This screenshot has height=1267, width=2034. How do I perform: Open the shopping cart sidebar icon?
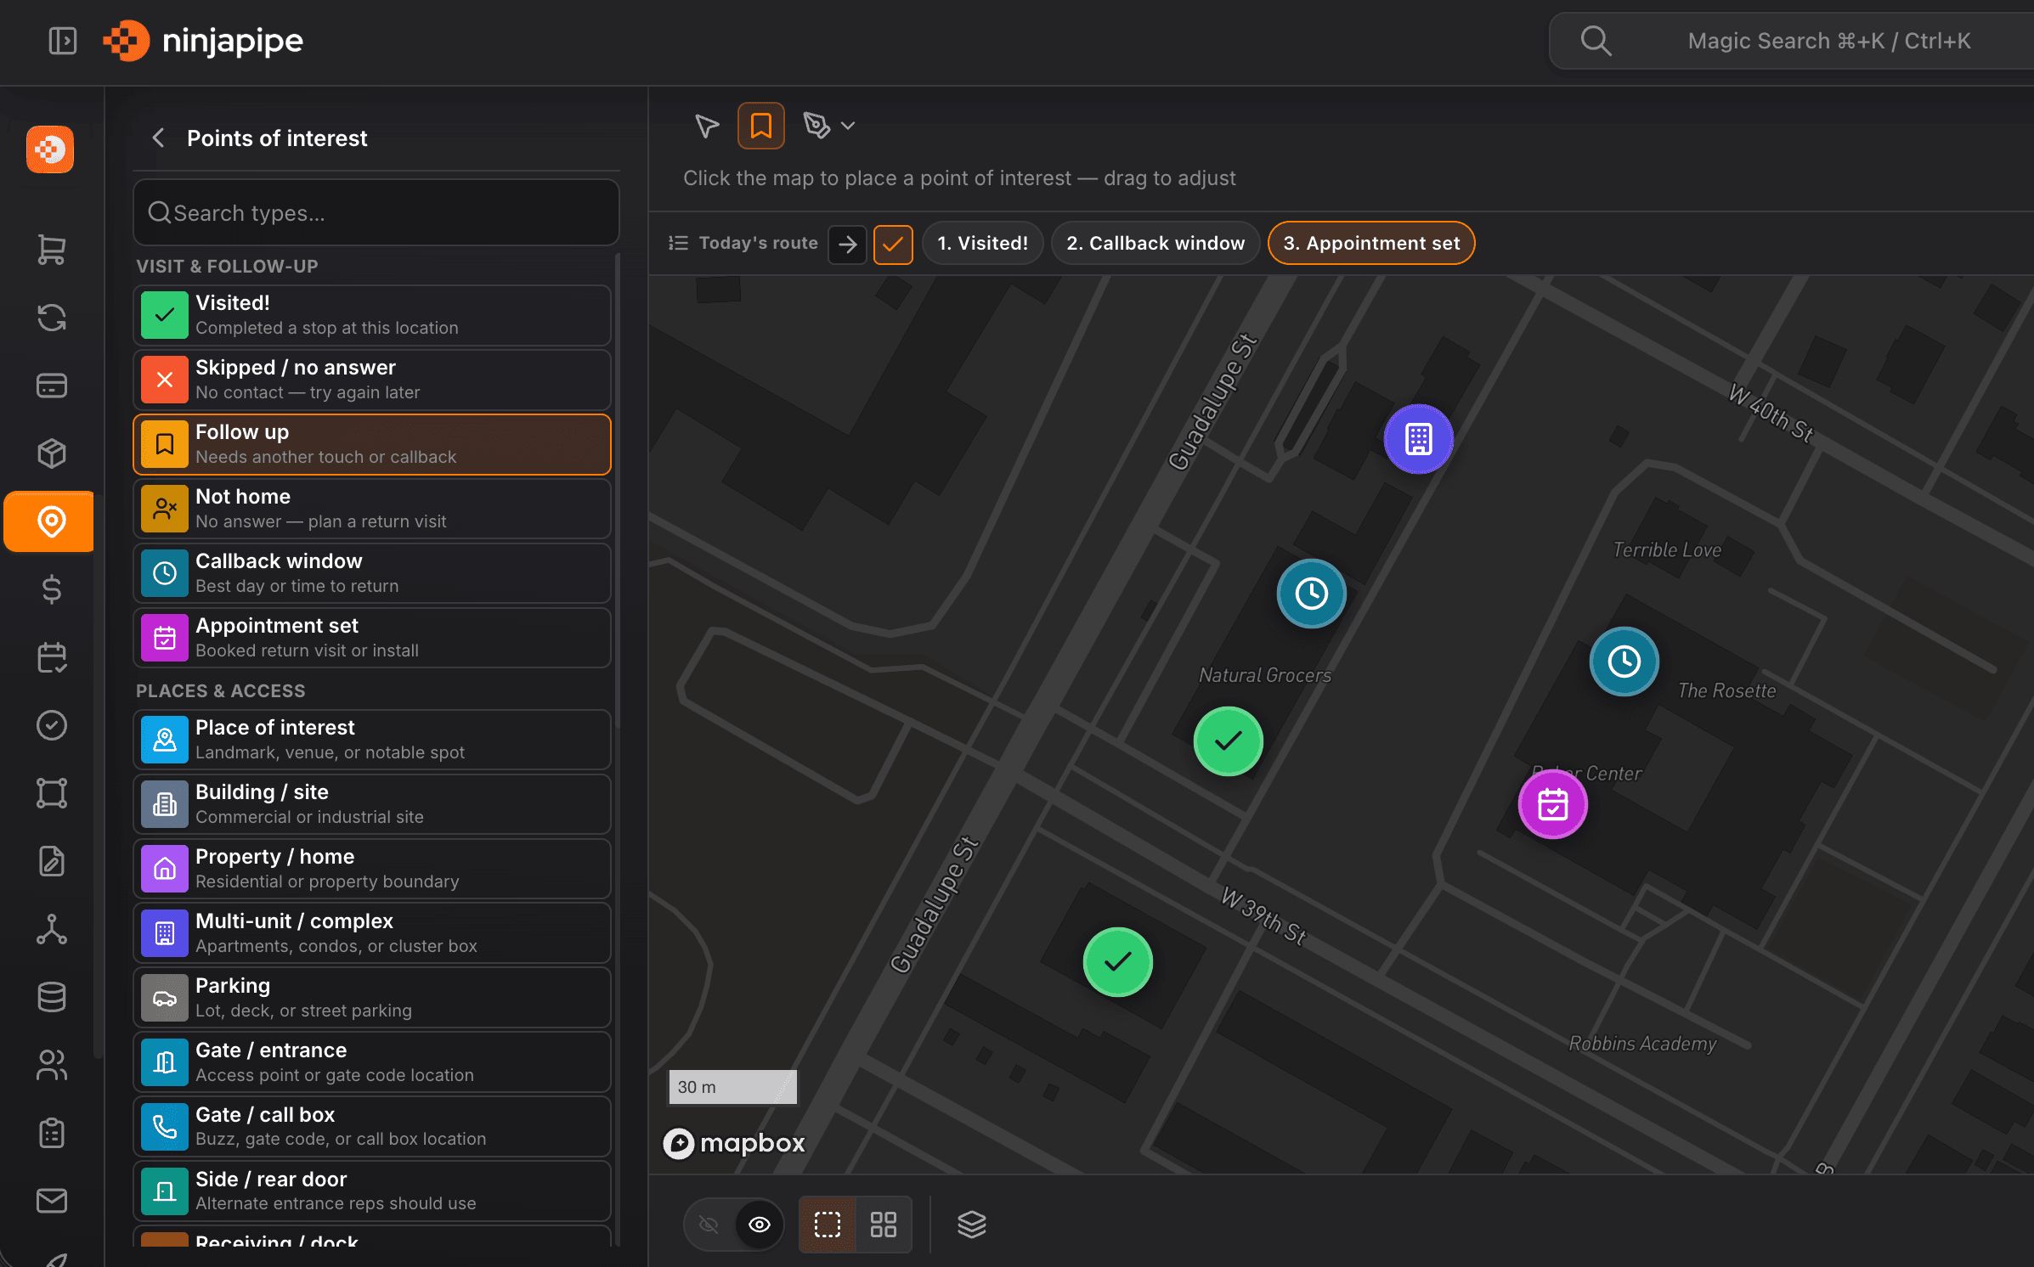click(52, 250)
